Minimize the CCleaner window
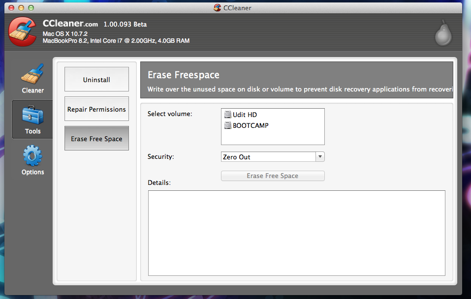 coord(21,8)
